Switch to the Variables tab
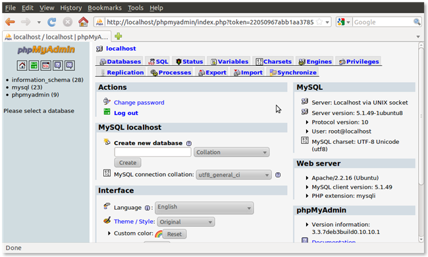 pos(229,62)
